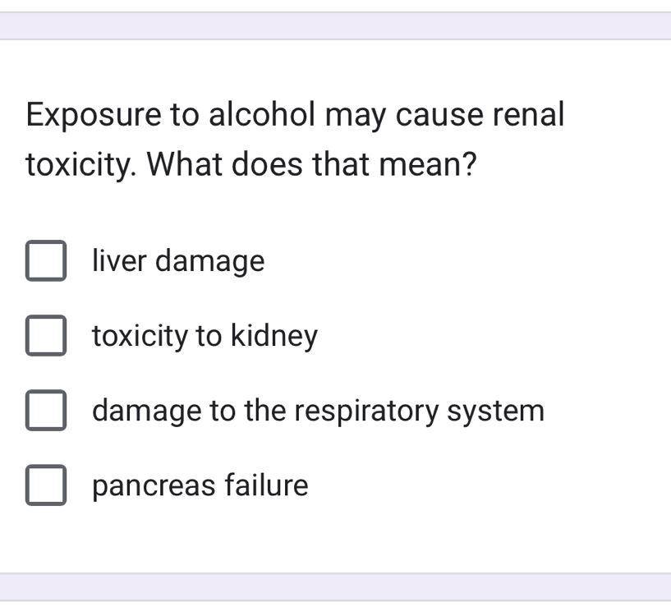Click the lavender divider bar above the question
The height and width of the screenshot is (616, 671).
click(x=335, y=25)
